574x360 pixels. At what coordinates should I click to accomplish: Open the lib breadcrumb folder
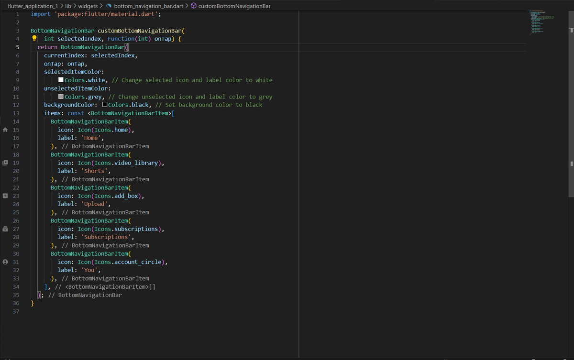pos(68,6)
